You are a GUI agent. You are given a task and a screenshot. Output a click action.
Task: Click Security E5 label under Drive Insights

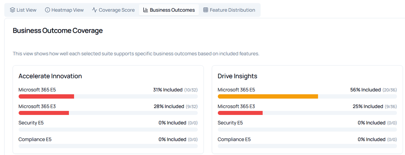coord(230,123)
